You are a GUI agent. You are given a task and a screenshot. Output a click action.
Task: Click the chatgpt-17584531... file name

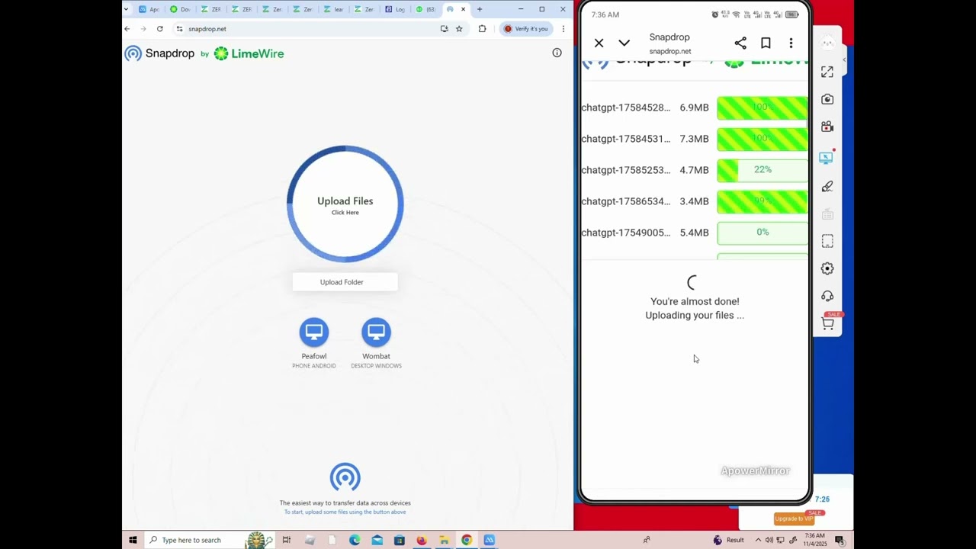click(x=626, y=139)
